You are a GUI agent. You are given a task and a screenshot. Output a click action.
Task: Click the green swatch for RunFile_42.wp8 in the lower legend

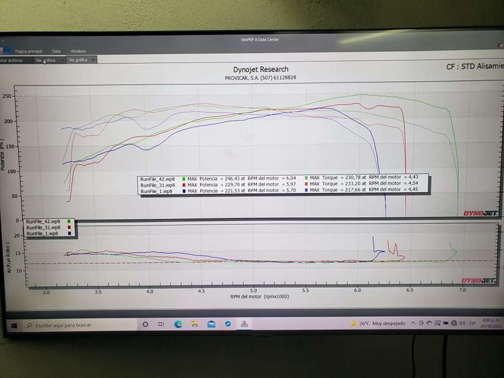pos(69,222)
